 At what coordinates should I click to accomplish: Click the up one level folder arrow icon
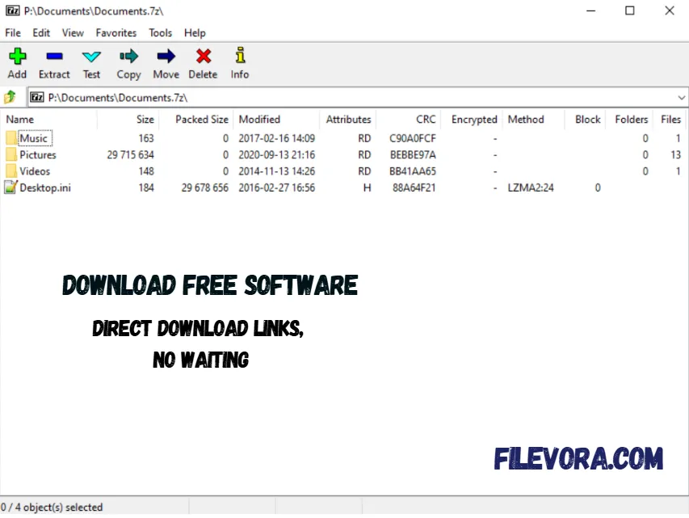[x=11, y=97]
